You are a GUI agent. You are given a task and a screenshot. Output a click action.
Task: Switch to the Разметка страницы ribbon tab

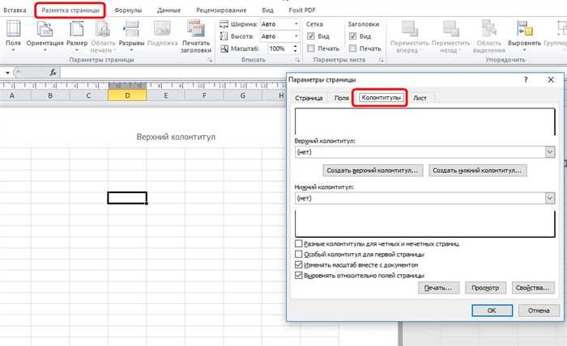point(70,10)
